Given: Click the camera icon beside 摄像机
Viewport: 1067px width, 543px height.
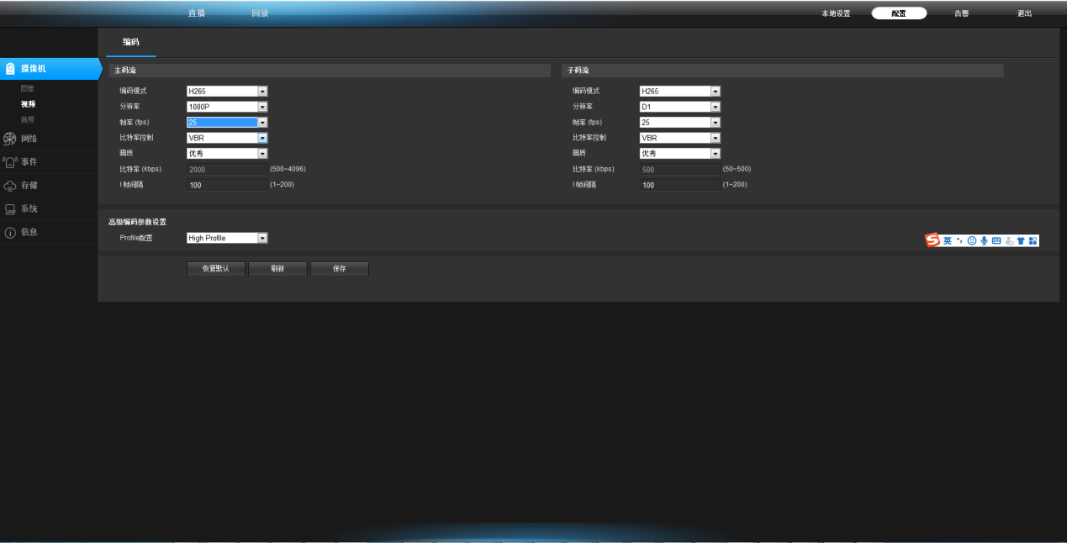Looking at the screenshot, I should click(10, 69).
